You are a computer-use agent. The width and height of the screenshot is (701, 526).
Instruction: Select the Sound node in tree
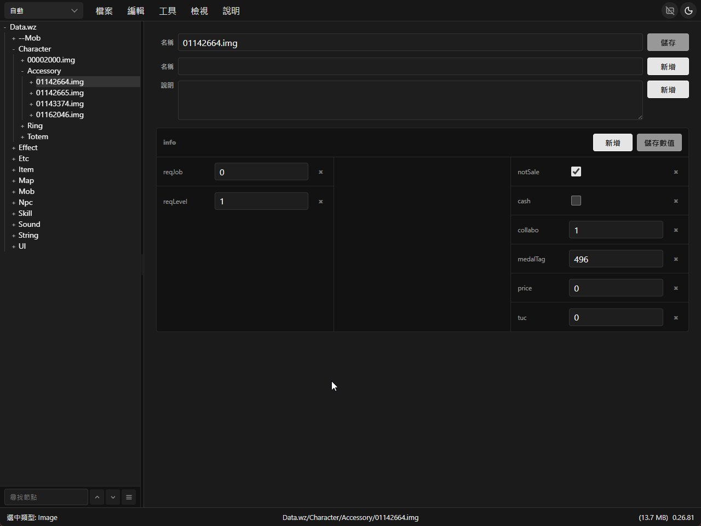click(29, 224)
